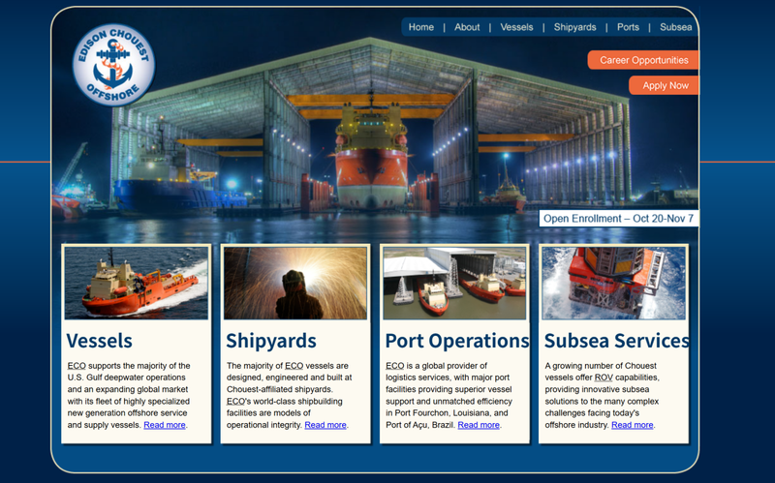Click the subsea ROV equipment image
Screen dimensions: 775x483
613,283
